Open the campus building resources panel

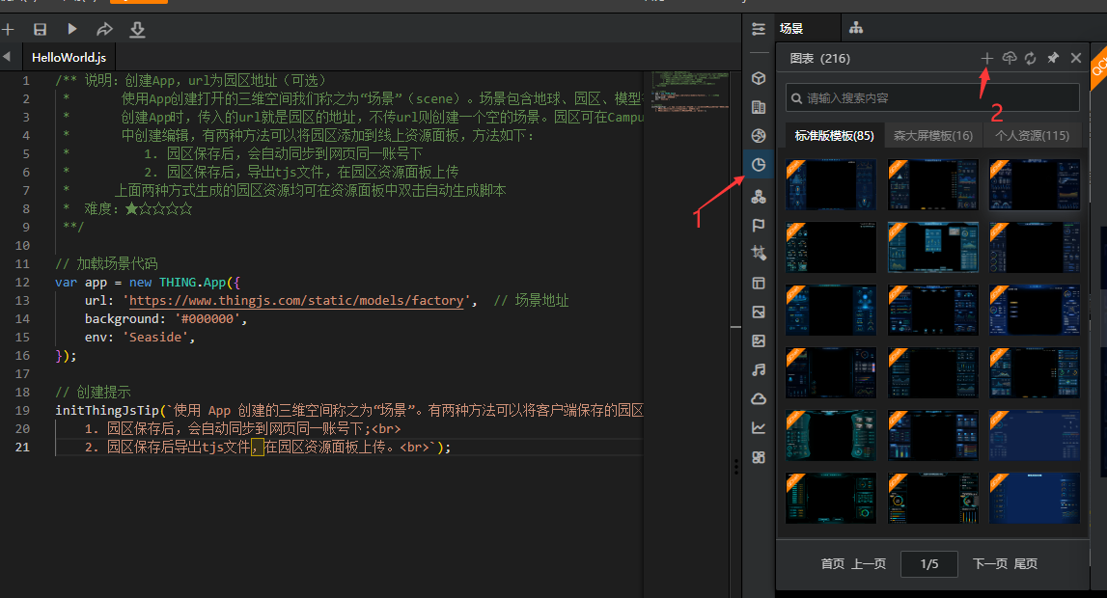tap(759, 107)
